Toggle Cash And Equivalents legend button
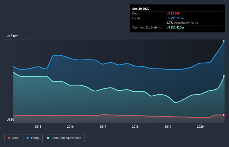The height and width of the screenshot is (147, 229). coord(64,138)
